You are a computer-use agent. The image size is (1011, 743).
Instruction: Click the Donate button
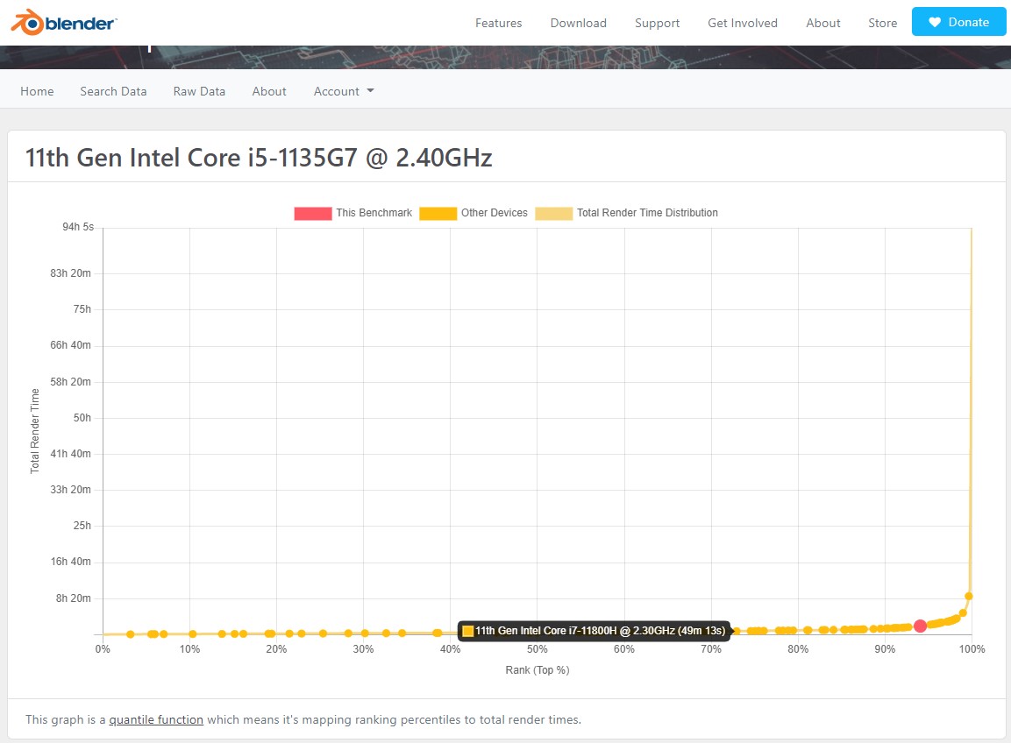pyautogui.click(x=958, y=22)
